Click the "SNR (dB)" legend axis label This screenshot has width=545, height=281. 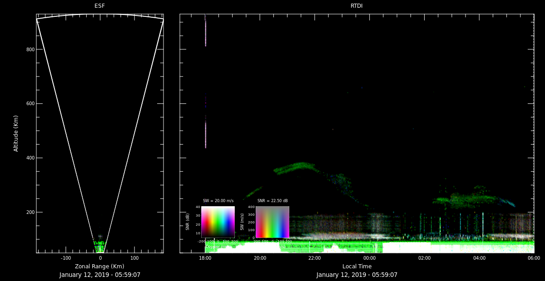click(x=188, y=222)
